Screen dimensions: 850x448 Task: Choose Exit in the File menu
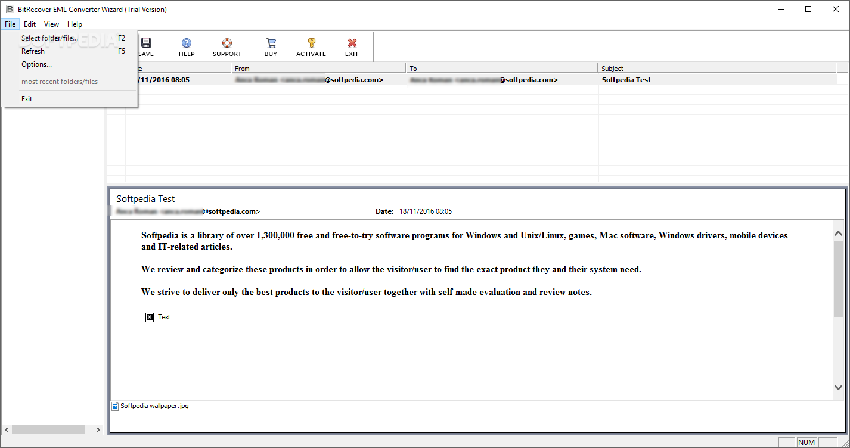click(x=70, y=99)
